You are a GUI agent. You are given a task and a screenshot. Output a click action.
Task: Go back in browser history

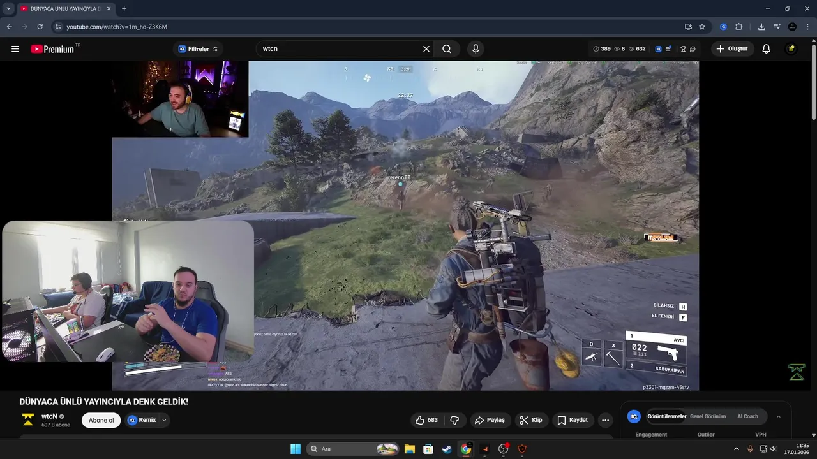click(x=9, y=27)
